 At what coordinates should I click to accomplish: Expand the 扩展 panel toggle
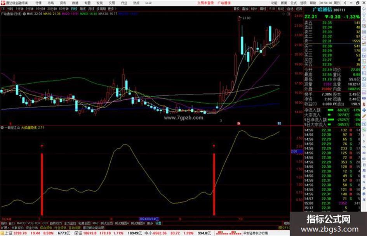tap(5, 227)
